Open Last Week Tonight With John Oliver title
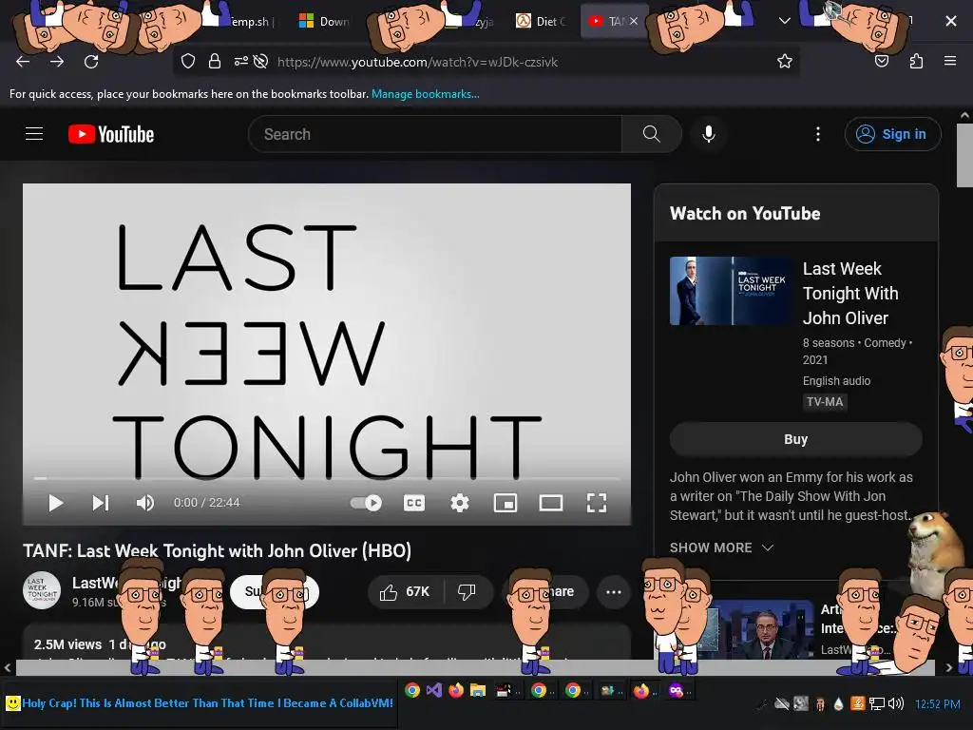The image size is (973, 730). (850, 293)
